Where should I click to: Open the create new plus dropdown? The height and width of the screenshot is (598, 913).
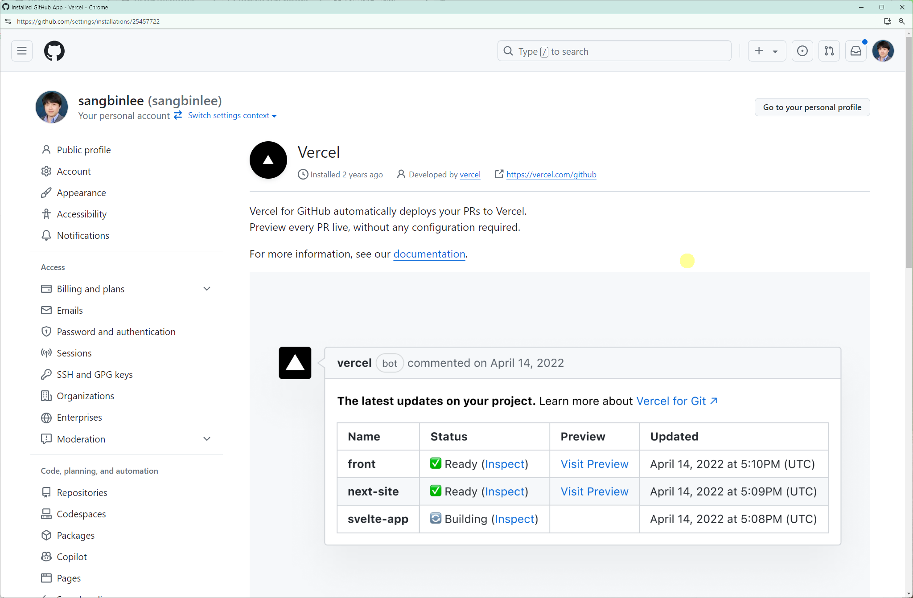766,51
